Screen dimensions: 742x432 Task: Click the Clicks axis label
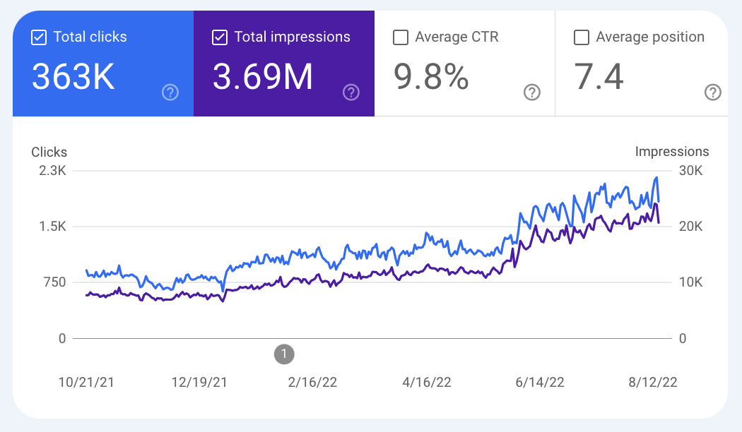[x=49, y=152]
